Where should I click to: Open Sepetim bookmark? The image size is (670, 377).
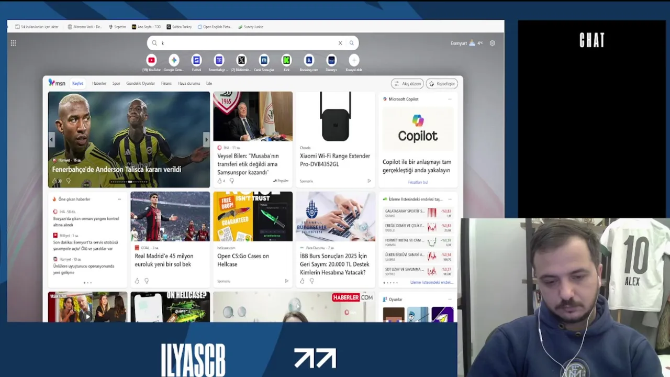click(117, 27)
